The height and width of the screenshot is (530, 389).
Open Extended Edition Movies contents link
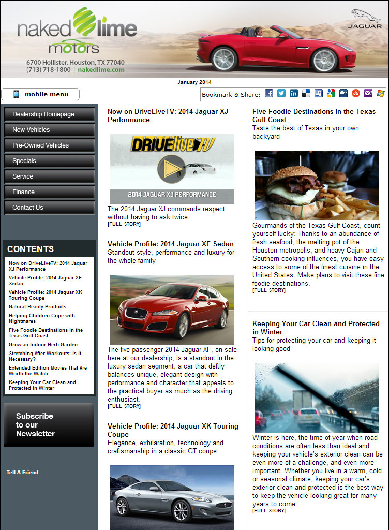pos(48,371)
